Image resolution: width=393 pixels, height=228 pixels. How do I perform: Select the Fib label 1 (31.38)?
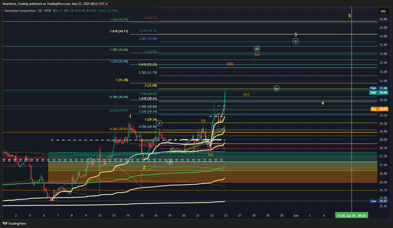[x=122, y=80]
